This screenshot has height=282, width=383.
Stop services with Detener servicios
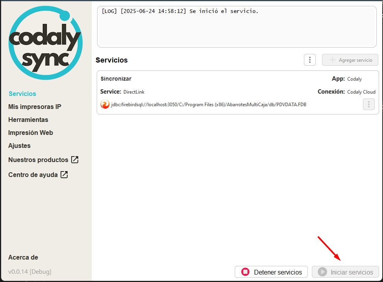pyautogui.click(x=271, y=272)
